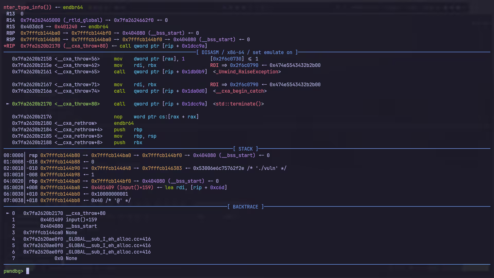Click the RBP register value 0x7fffcb144ba0
The height and width of the screenshot is (278, 494).
pyautogui.click(x=40, y=33)
